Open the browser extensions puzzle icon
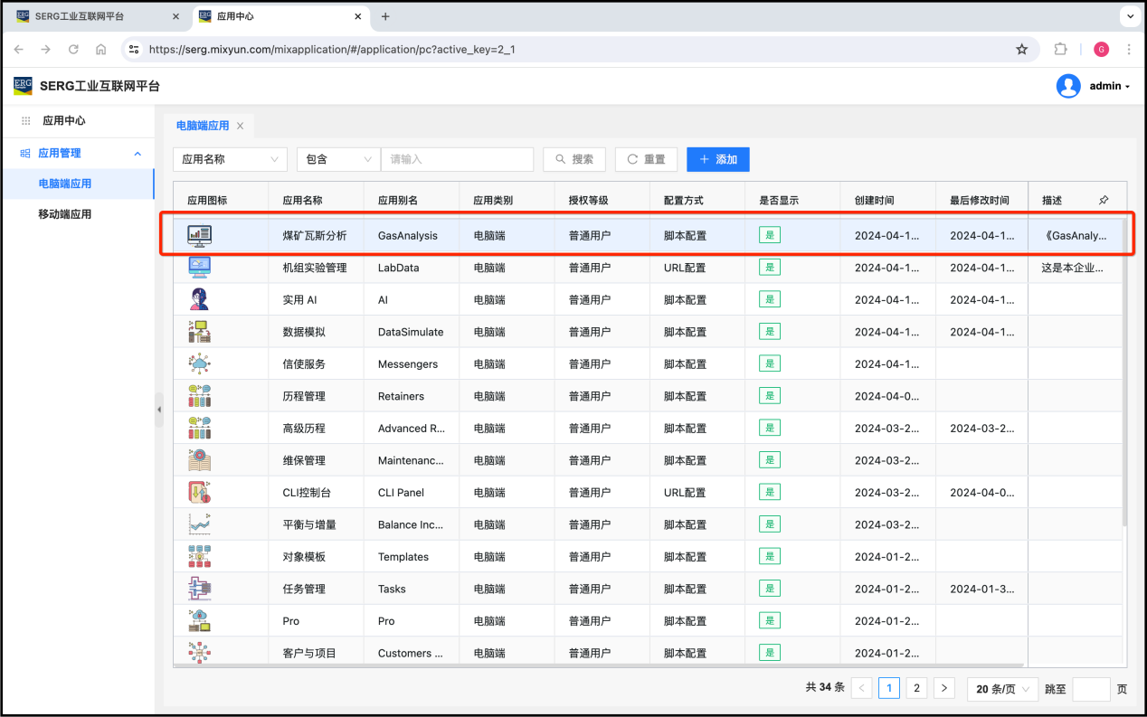This screenshot has width=1147, height=717. point(1061,50)
